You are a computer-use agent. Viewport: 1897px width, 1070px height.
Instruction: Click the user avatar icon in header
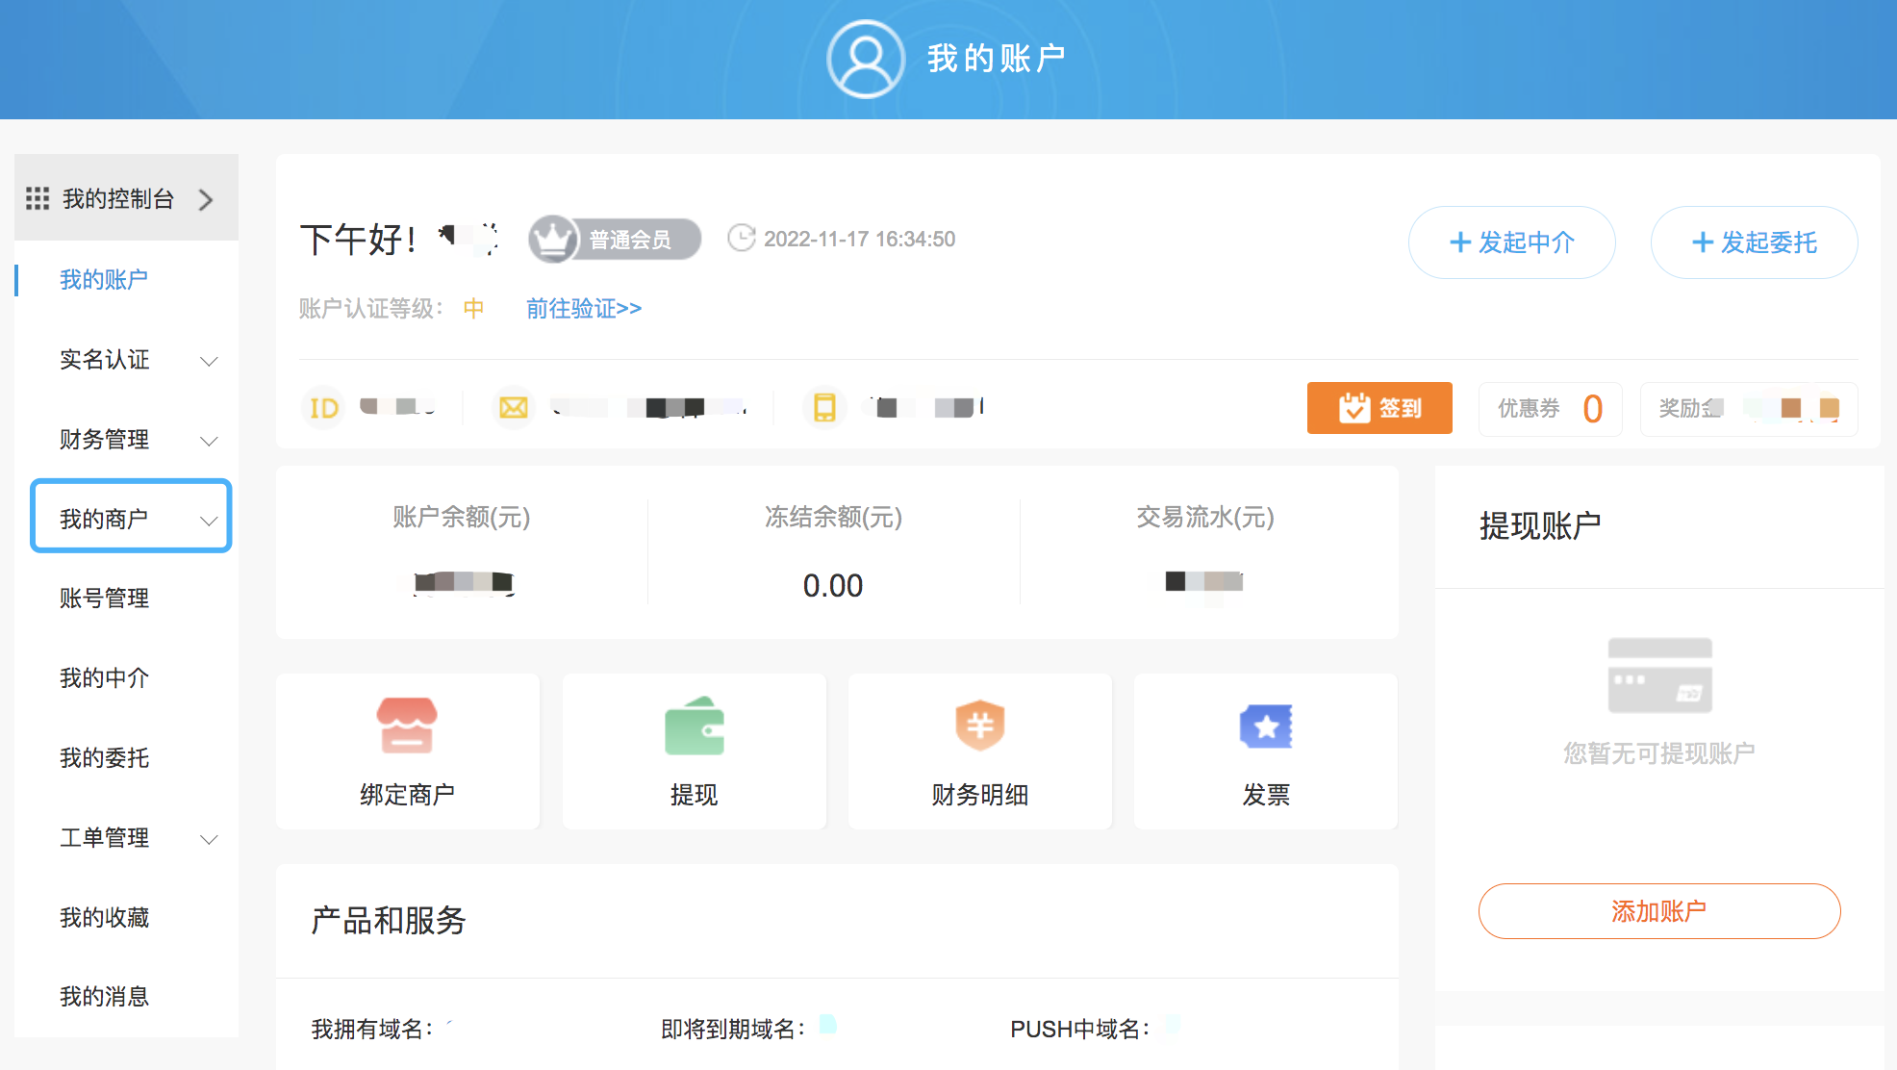(x=866, y=59)
